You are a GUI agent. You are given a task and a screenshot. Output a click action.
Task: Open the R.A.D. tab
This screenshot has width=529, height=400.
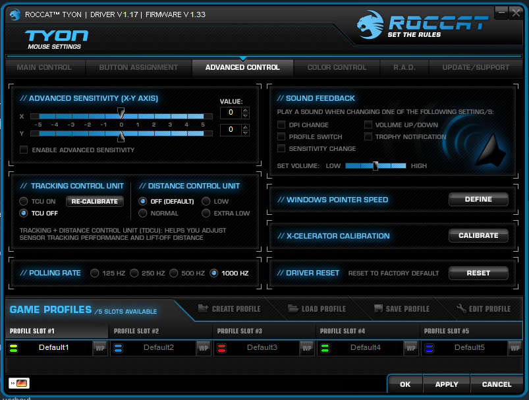click(x=404, y=67)
